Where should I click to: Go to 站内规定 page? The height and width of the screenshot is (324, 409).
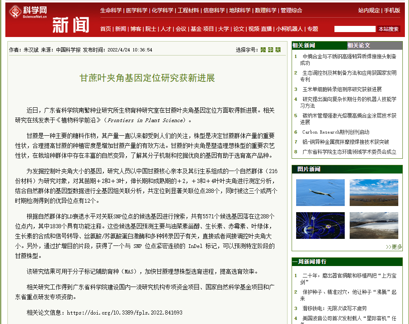pyautogui.click(x=369, y=10)
